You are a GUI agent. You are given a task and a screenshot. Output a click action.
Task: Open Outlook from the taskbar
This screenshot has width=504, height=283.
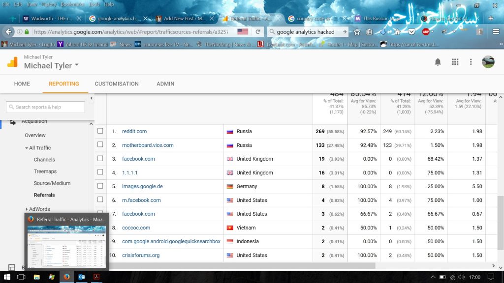click(x=82, y=277)
